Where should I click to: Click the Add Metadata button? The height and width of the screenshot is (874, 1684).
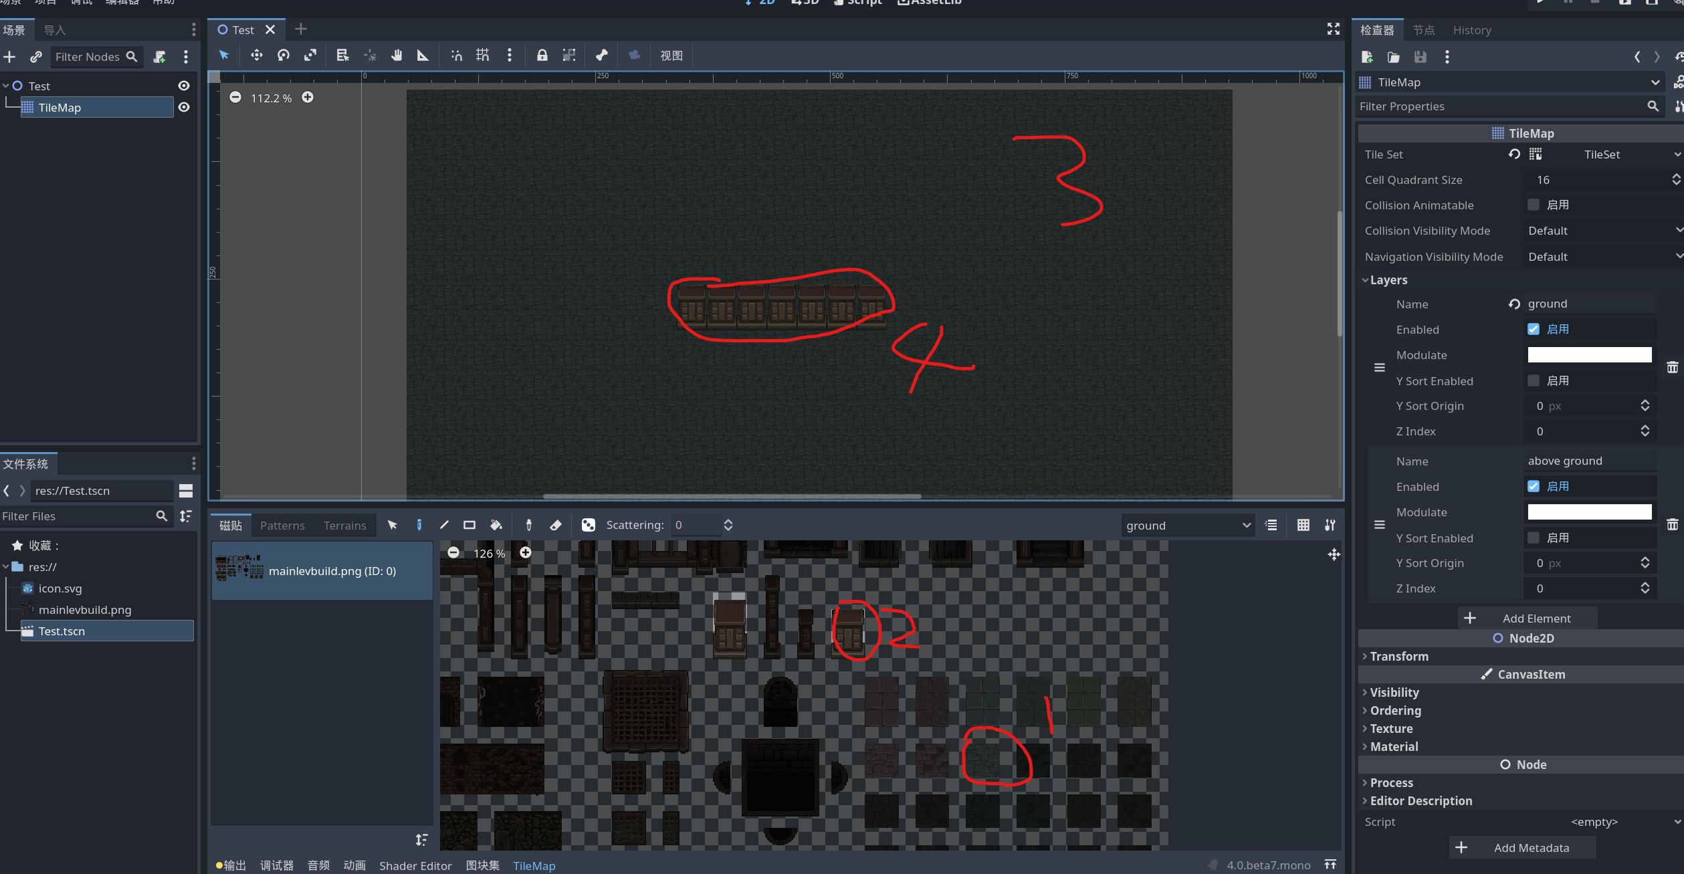pos(1523,847)
